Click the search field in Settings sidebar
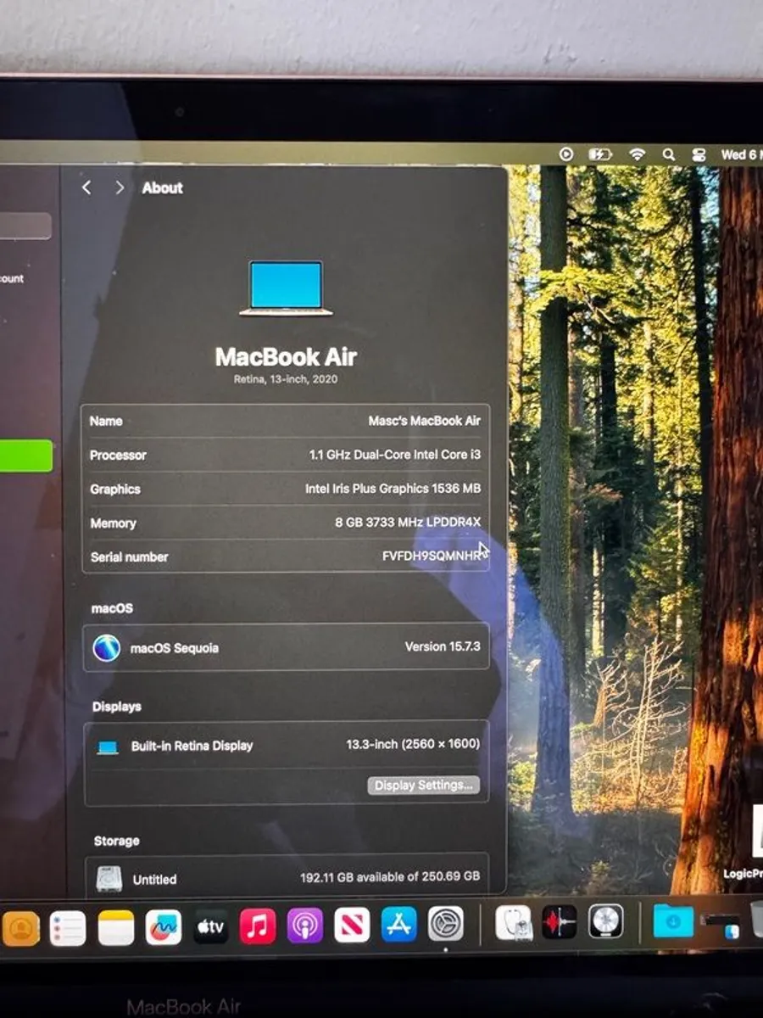 pyautogui.click(x=25, y=227)
